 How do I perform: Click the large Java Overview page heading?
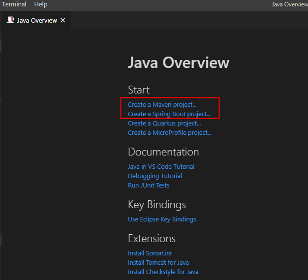click(178, 63)
